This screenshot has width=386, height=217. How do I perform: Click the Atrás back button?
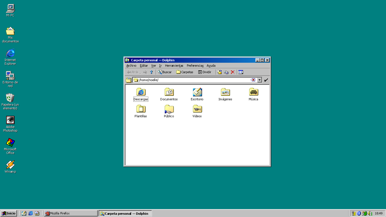click(x=133, y=72)
